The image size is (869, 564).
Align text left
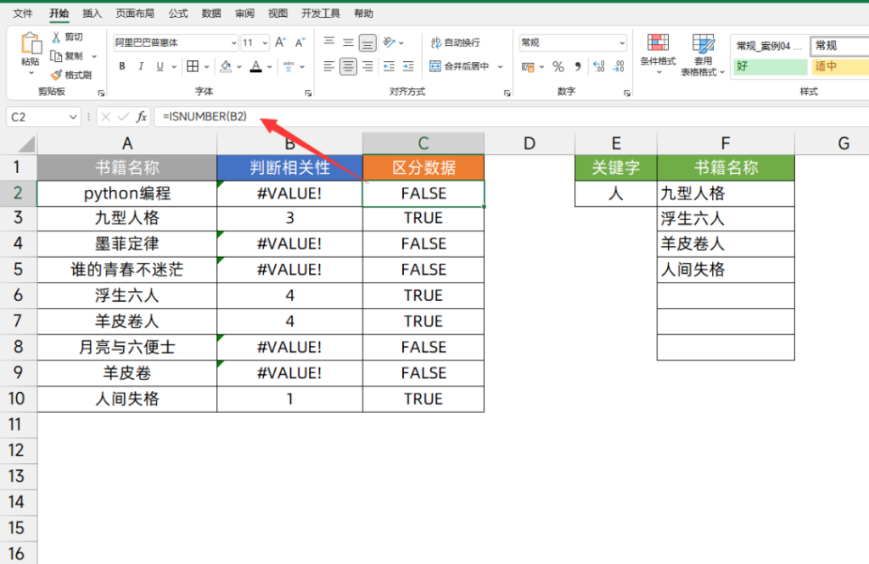(328, 66)
